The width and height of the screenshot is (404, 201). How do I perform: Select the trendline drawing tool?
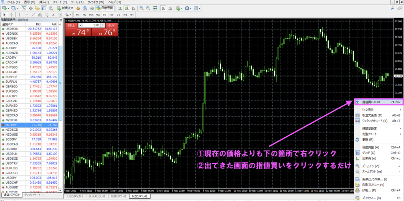33,15
